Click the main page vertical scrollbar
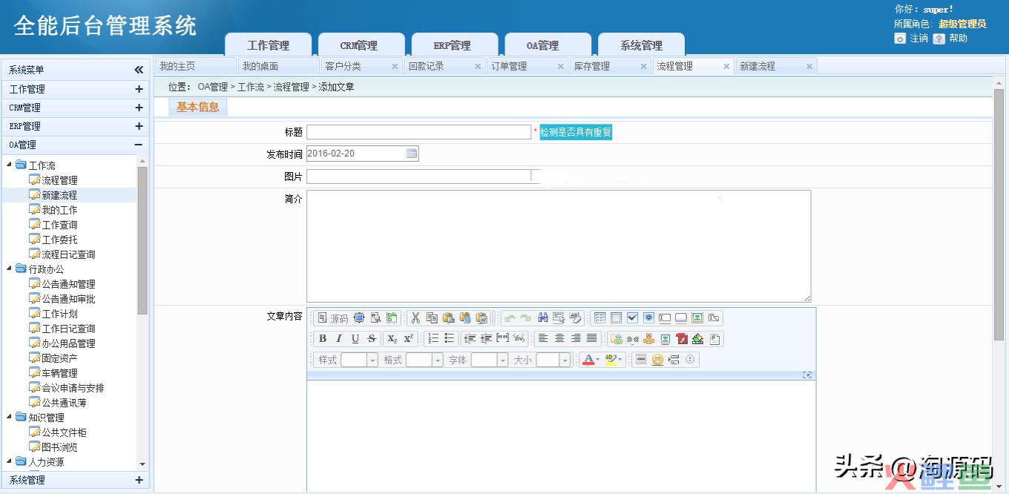This screenshot has width=1009, height=494. pos(999,215)
